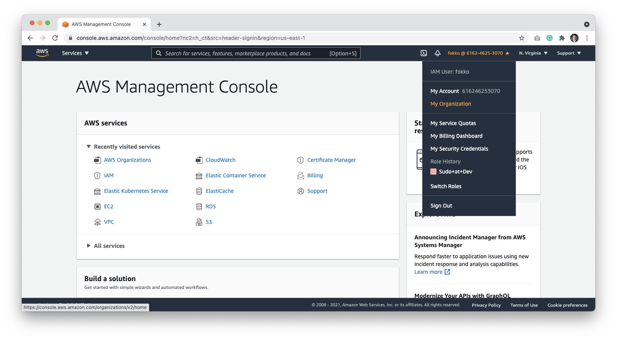Open the Certificate Manager link
The height and width of the screenshot is (340, 617).
pyautogui.click(x=332, y=160)
